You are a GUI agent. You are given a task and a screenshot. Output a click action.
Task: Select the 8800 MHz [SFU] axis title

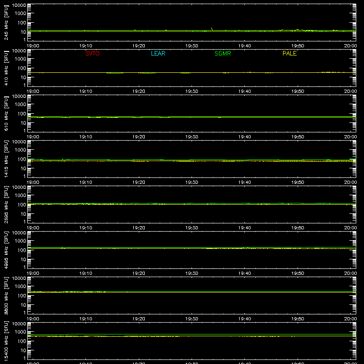(6, 296)
